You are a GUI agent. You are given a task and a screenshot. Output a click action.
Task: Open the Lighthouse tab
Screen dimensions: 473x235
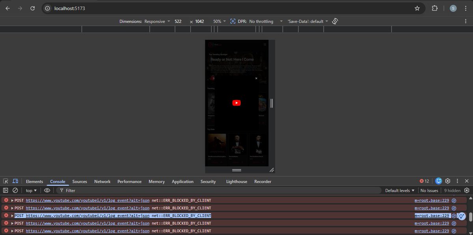(x=236, y=181)
